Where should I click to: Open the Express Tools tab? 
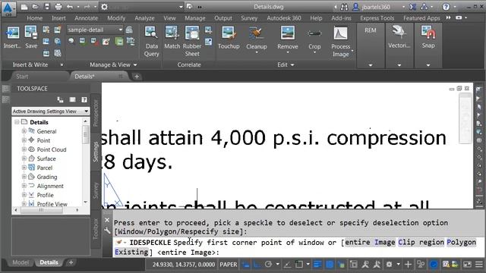[377, 18]
